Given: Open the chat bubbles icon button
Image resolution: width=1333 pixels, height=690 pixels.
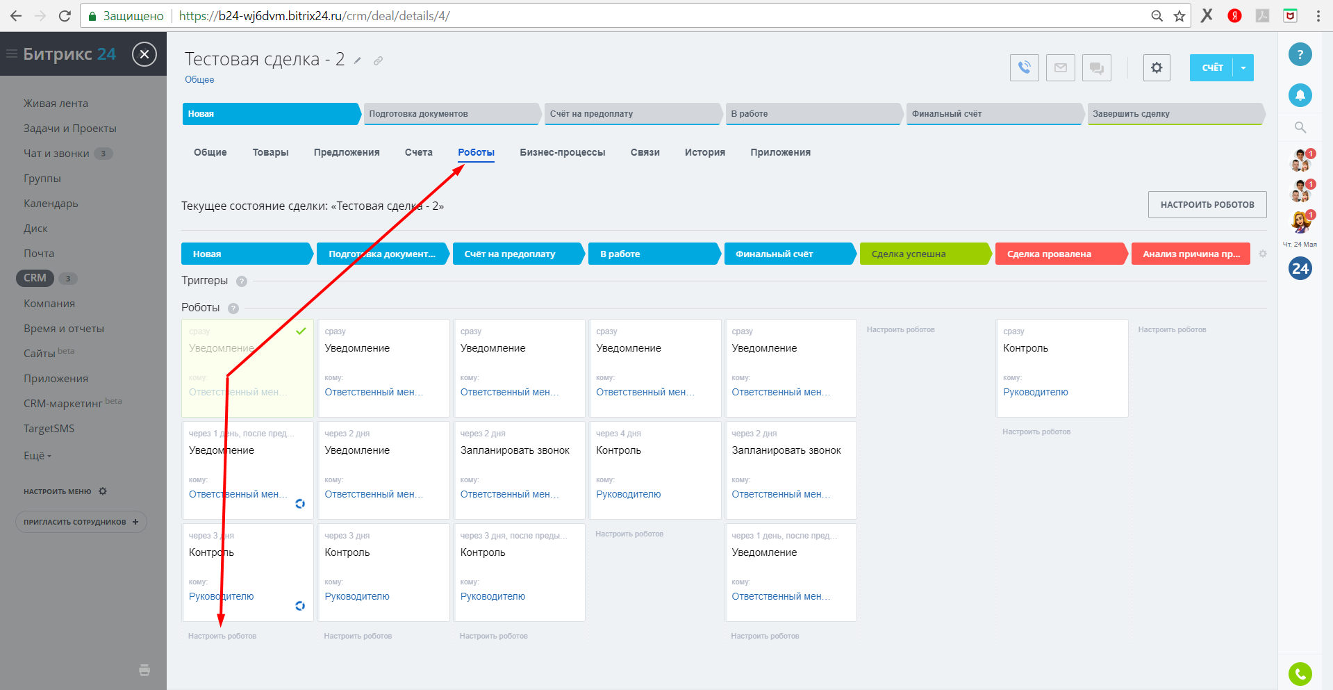Looking at the screenshot, I should click(1096, 67).
